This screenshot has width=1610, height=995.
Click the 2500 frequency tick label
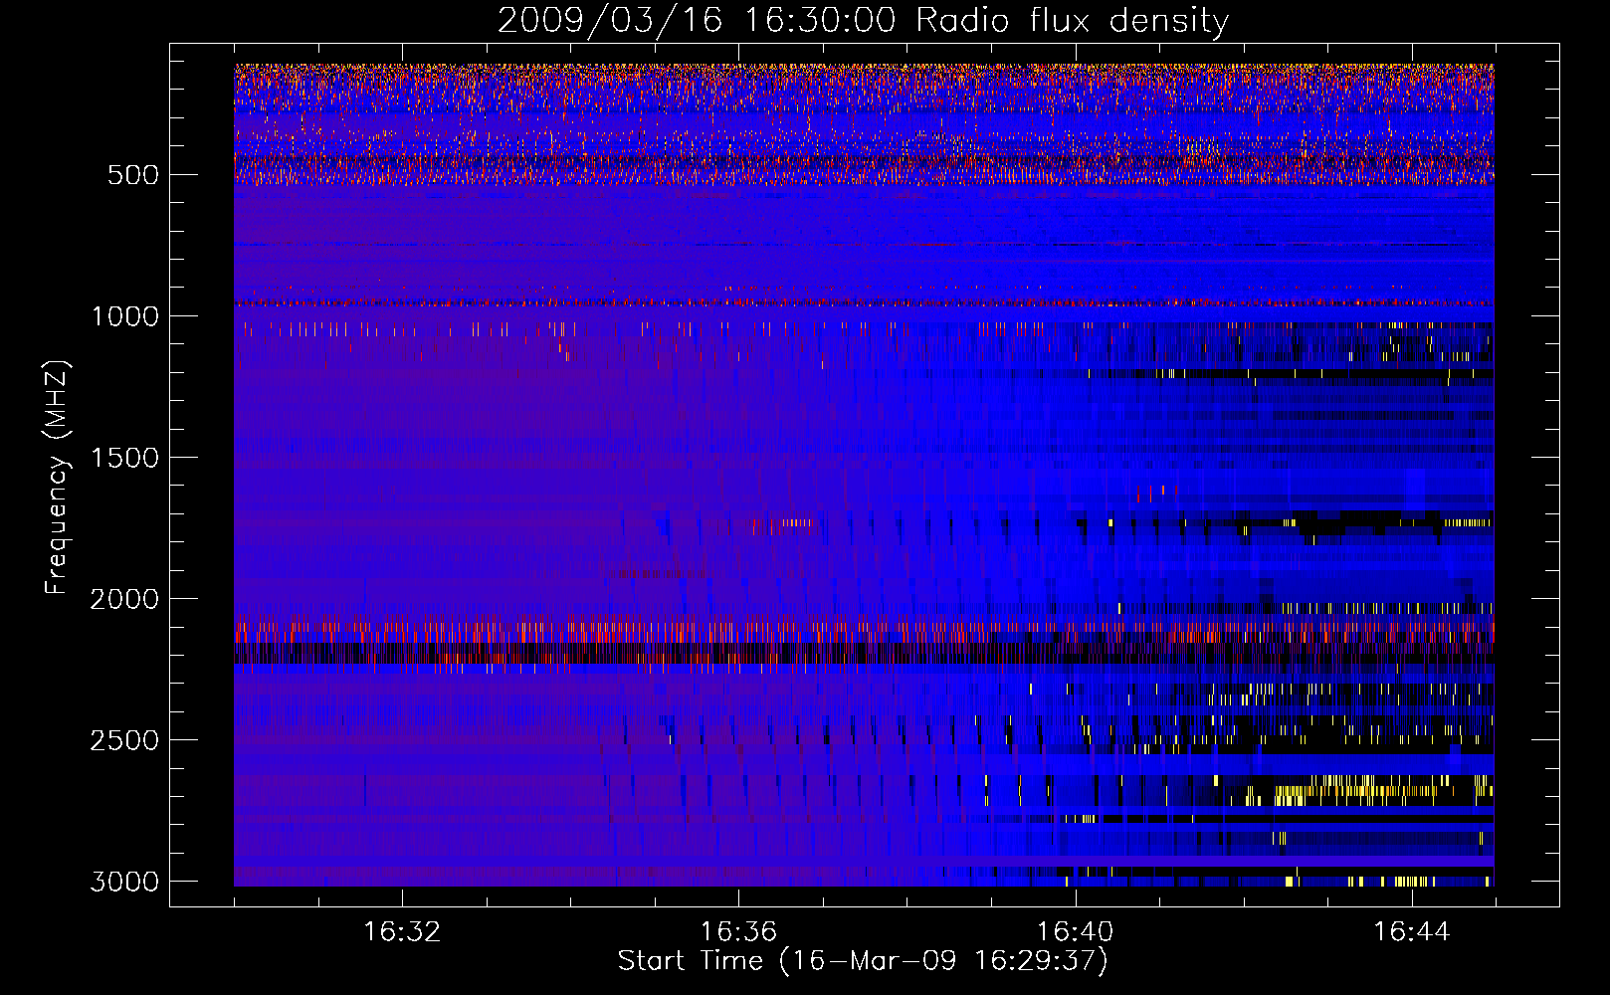click(x=124, y=740)
